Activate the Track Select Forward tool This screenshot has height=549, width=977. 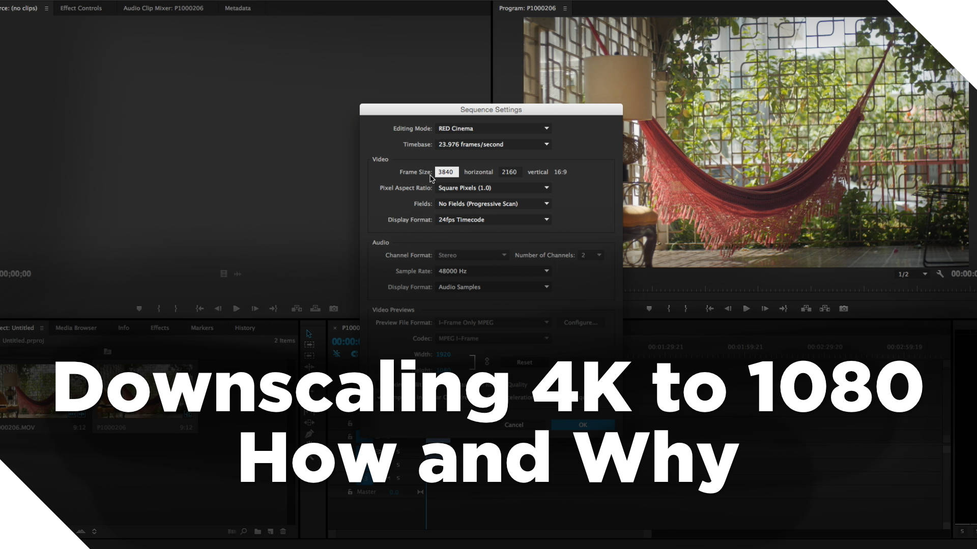pos(309,345)
